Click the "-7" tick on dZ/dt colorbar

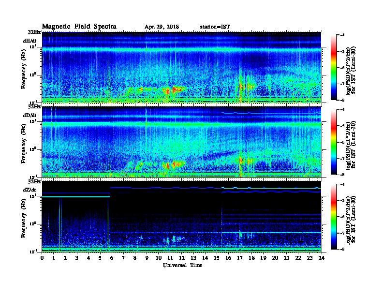[x=343, y=233]
